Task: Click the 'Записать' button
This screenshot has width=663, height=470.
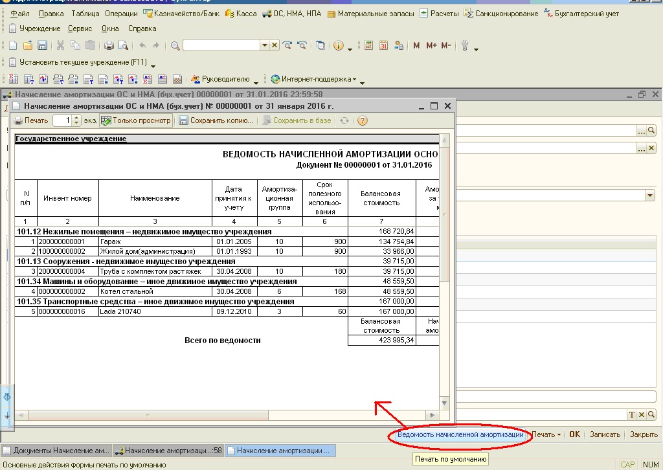Action: click(x=605, y=434)
